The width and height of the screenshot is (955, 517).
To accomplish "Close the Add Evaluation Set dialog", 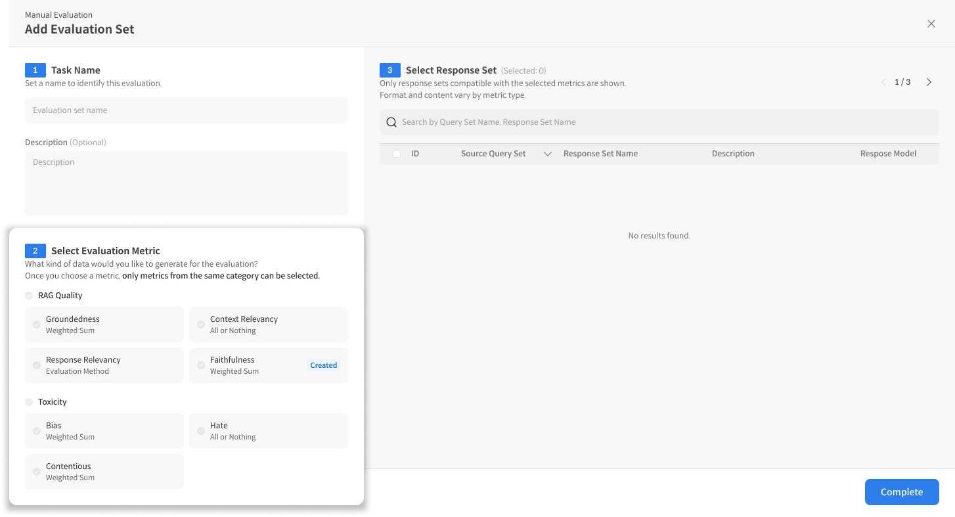I will (931, 24).
